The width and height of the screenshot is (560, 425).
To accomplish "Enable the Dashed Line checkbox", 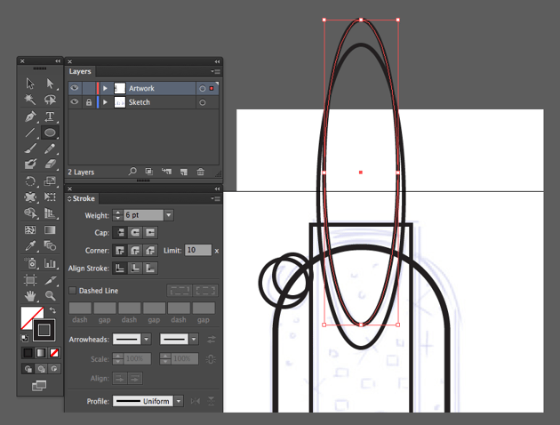I will coord(73,291).
